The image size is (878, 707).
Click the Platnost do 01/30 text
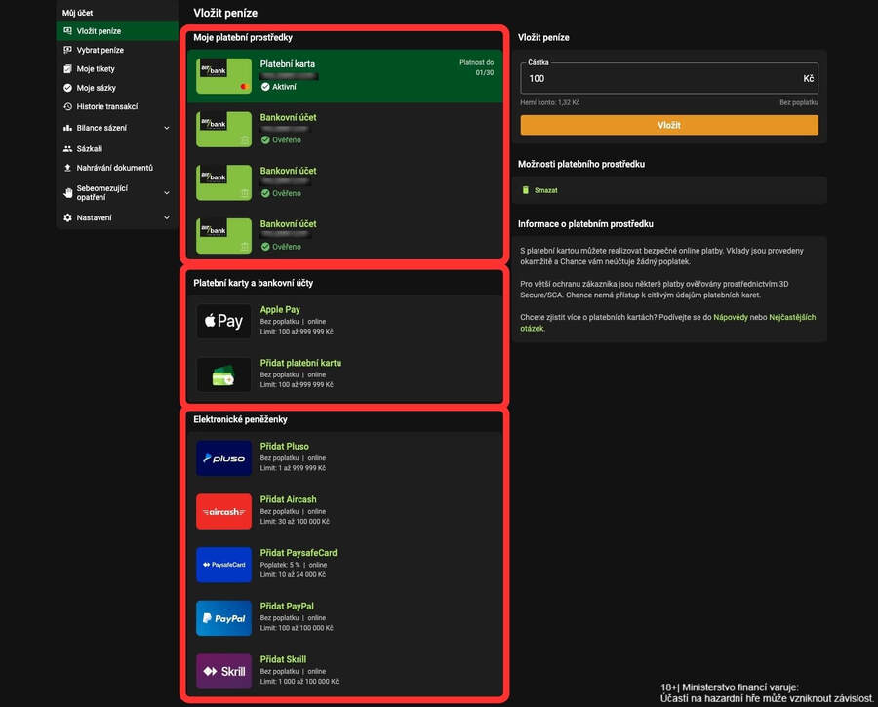pos(476,67)
